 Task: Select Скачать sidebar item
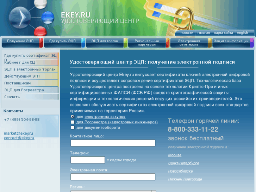[x=30, y=97]
